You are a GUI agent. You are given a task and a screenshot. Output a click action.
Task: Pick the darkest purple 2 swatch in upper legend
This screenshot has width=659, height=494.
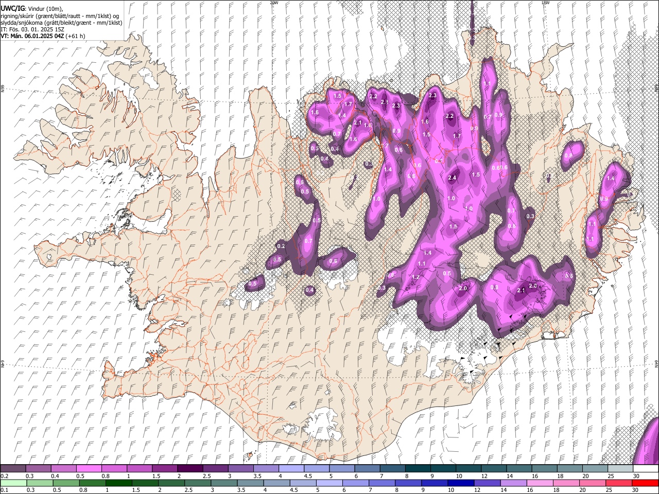click(190, 468)
